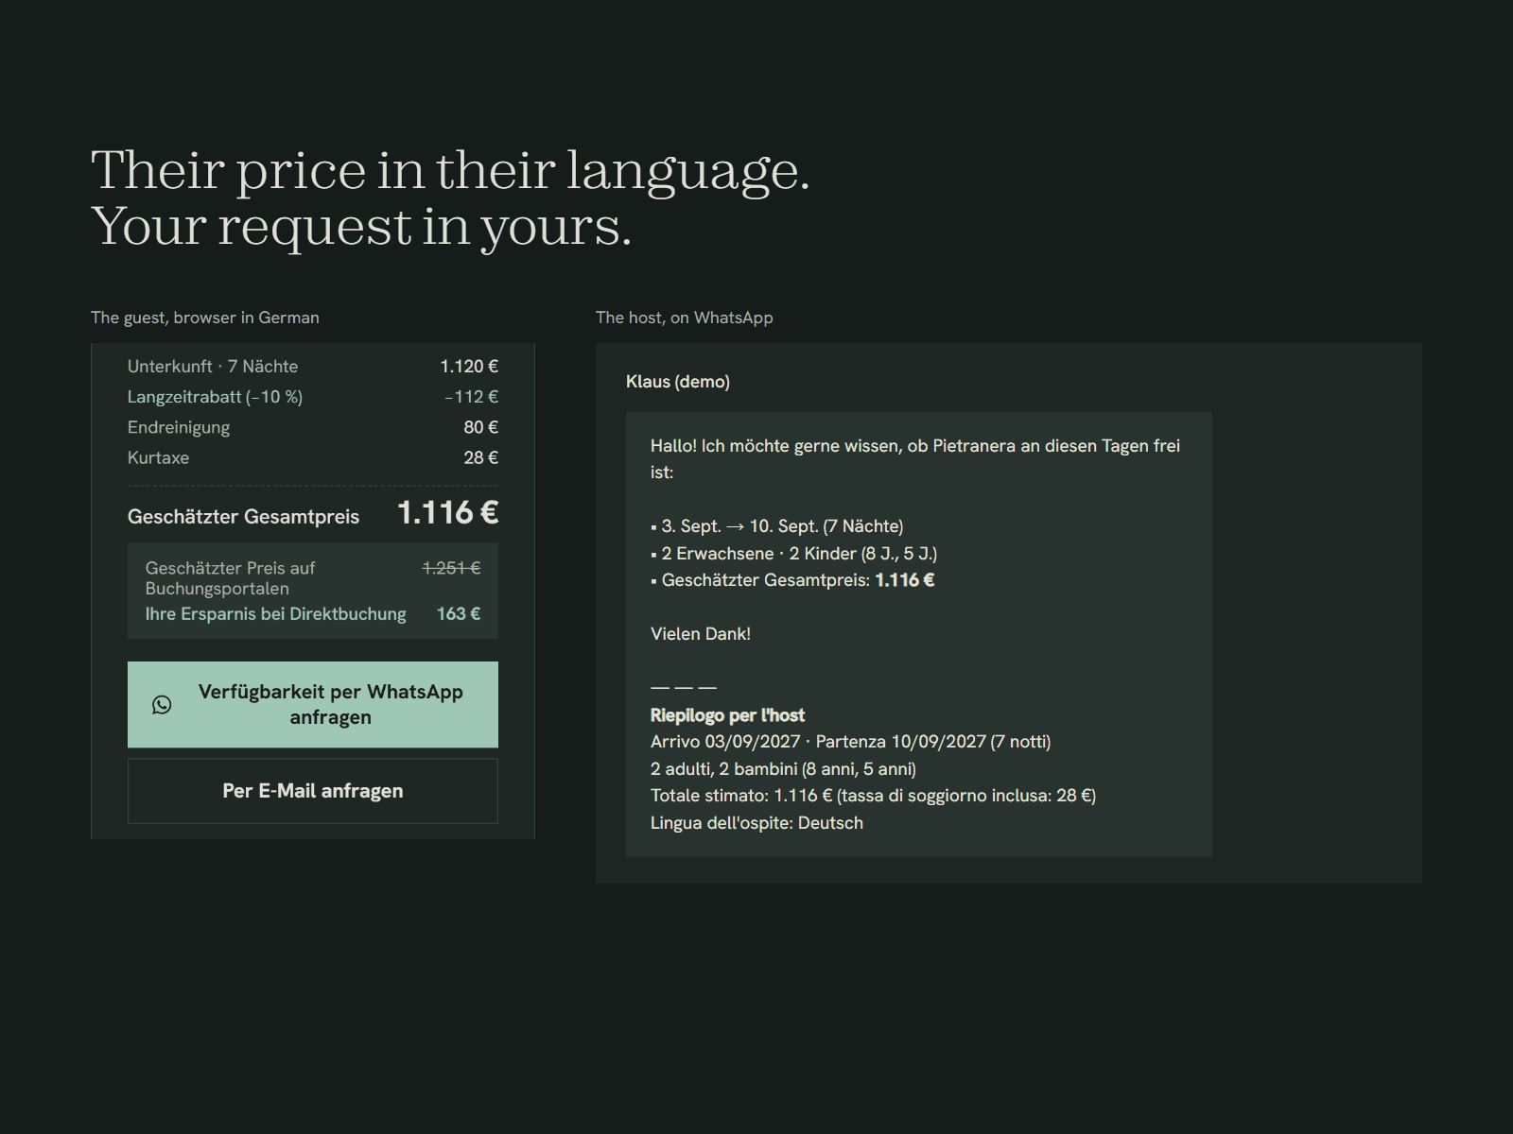Click the large '1.116 €' total

(448, 513)
